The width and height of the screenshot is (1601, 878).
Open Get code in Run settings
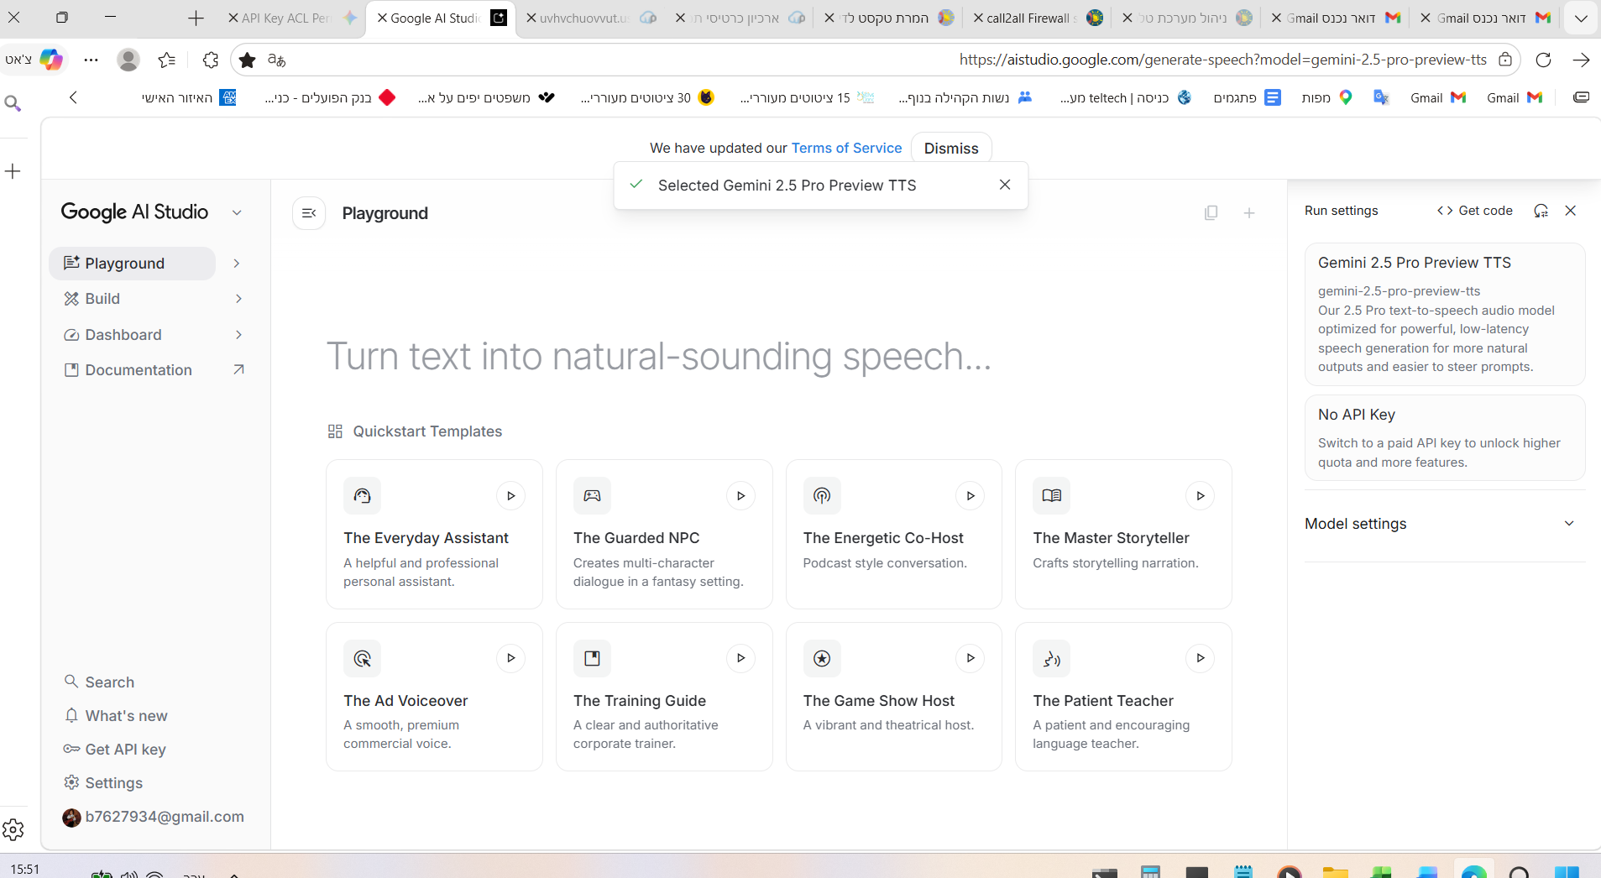[x=1475, y=211]
